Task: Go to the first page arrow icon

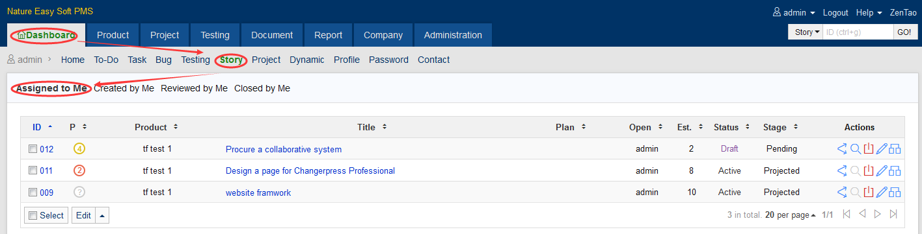Action: [847, 215]
